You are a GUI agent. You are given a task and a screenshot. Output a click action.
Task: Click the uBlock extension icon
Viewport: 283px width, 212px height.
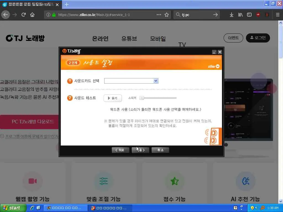(x=258, y=15)
